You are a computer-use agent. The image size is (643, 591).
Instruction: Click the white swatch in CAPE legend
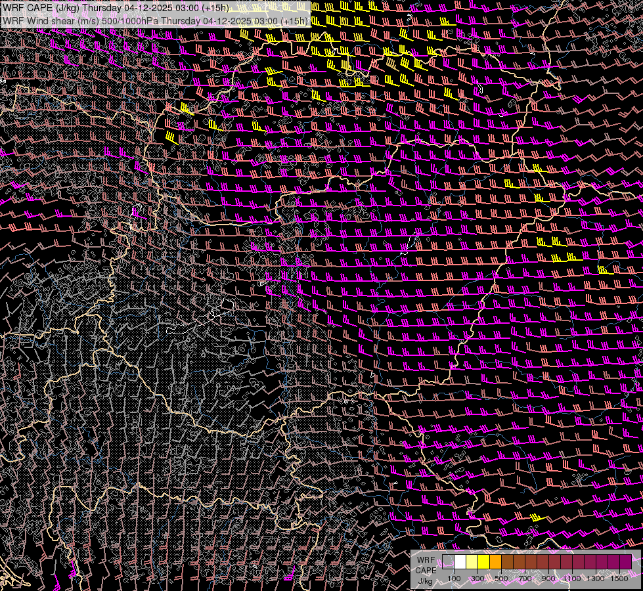(x=460, y=561)
